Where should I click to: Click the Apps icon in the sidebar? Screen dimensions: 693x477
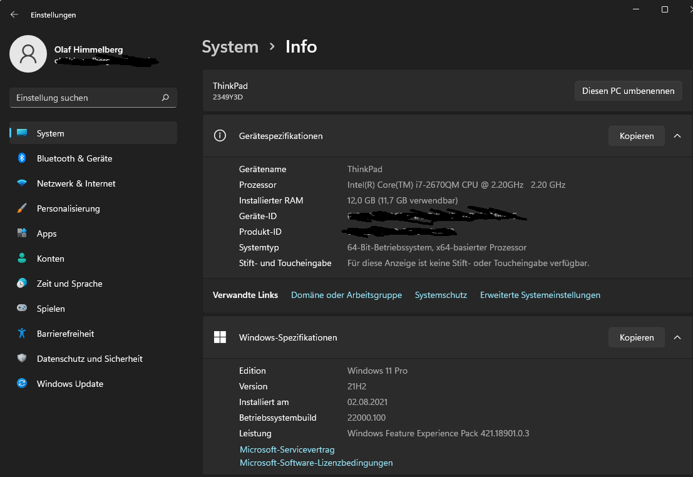click(22, 233)
